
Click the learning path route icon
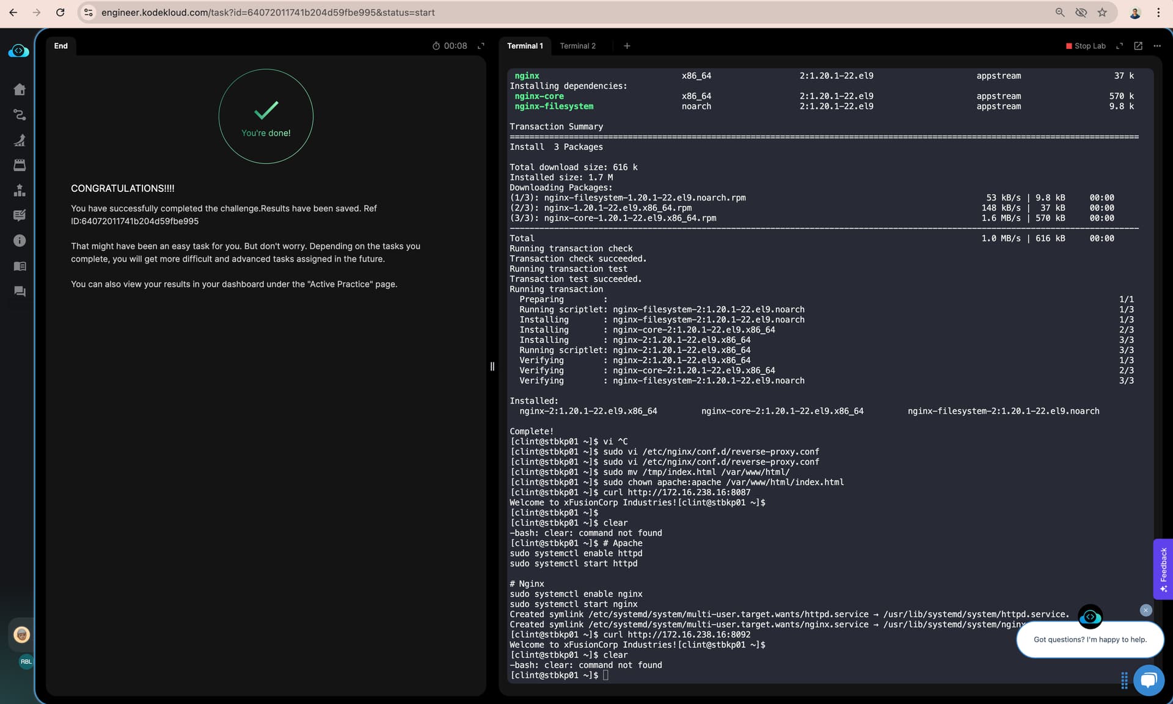[20, 115]
